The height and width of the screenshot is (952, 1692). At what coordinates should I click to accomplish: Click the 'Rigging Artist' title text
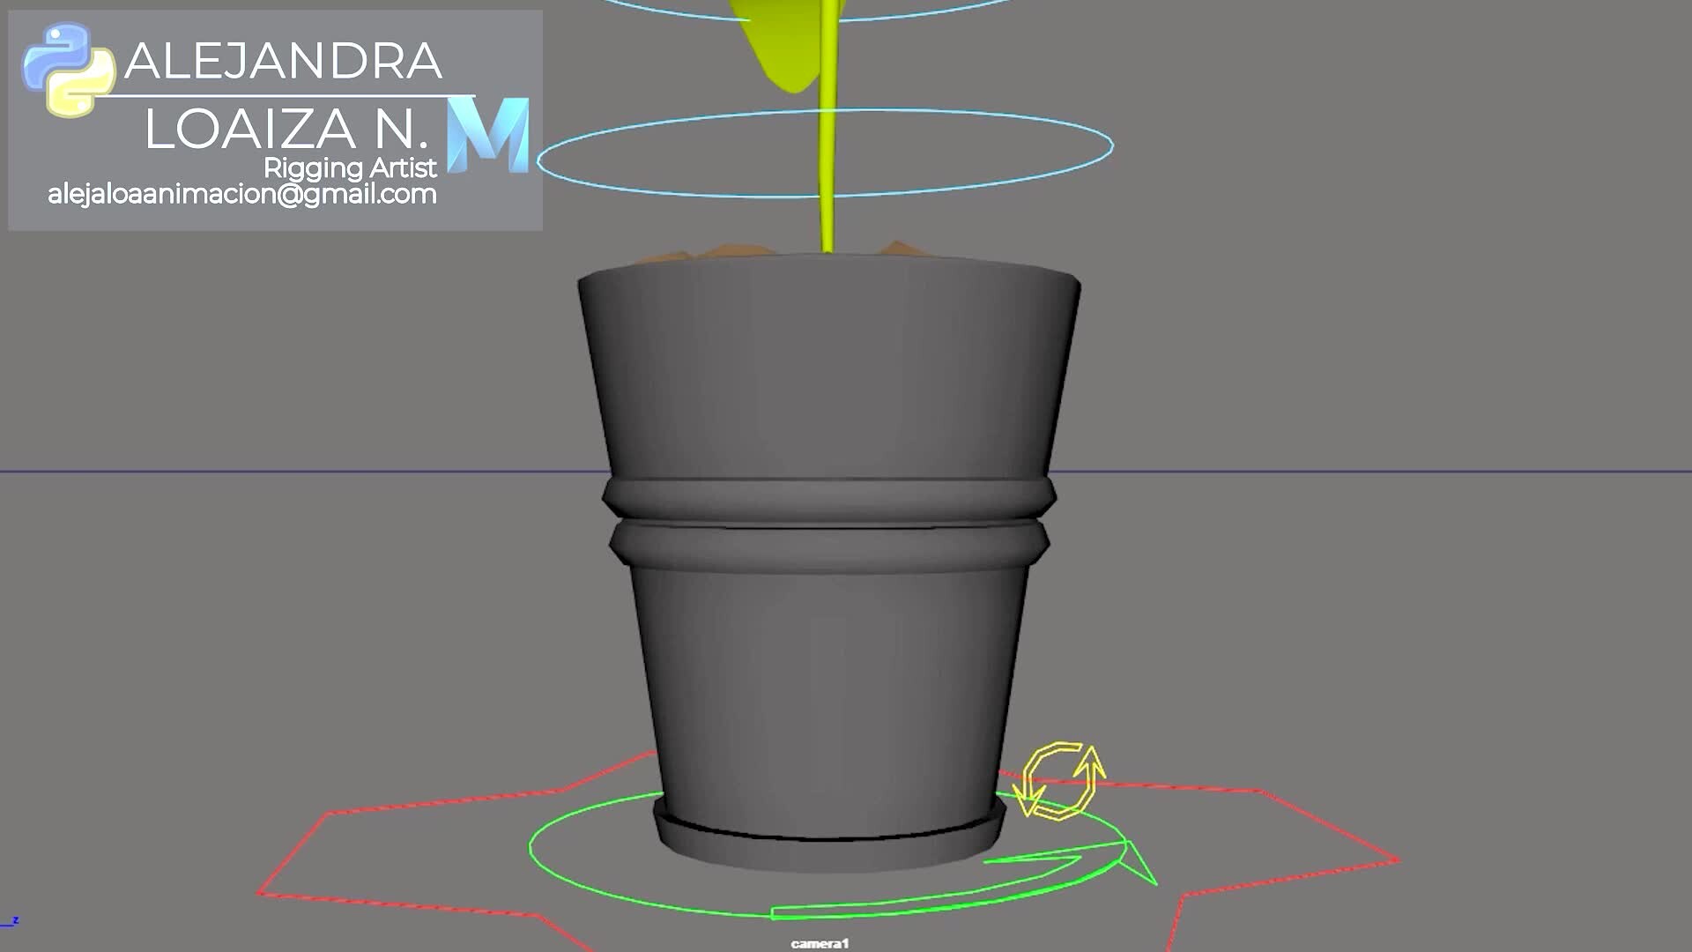pos(350,167)
